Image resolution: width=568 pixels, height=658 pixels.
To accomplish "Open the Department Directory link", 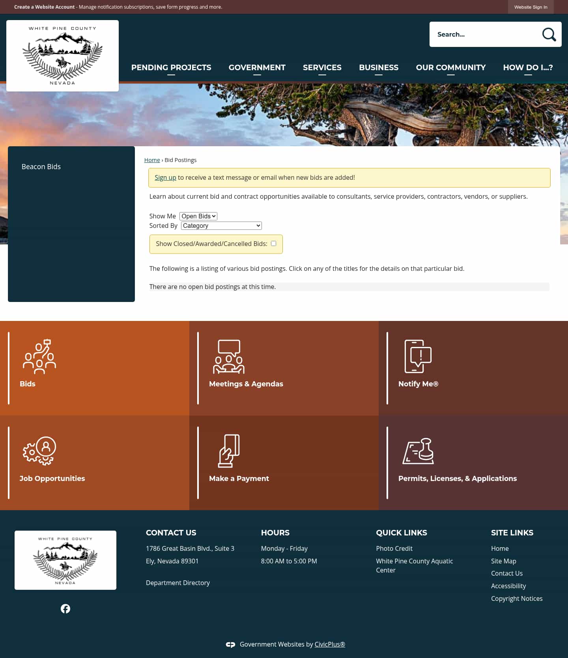I will 178,583.
